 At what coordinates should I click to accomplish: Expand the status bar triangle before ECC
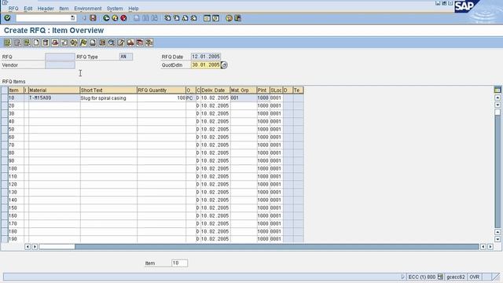[403, 277]
